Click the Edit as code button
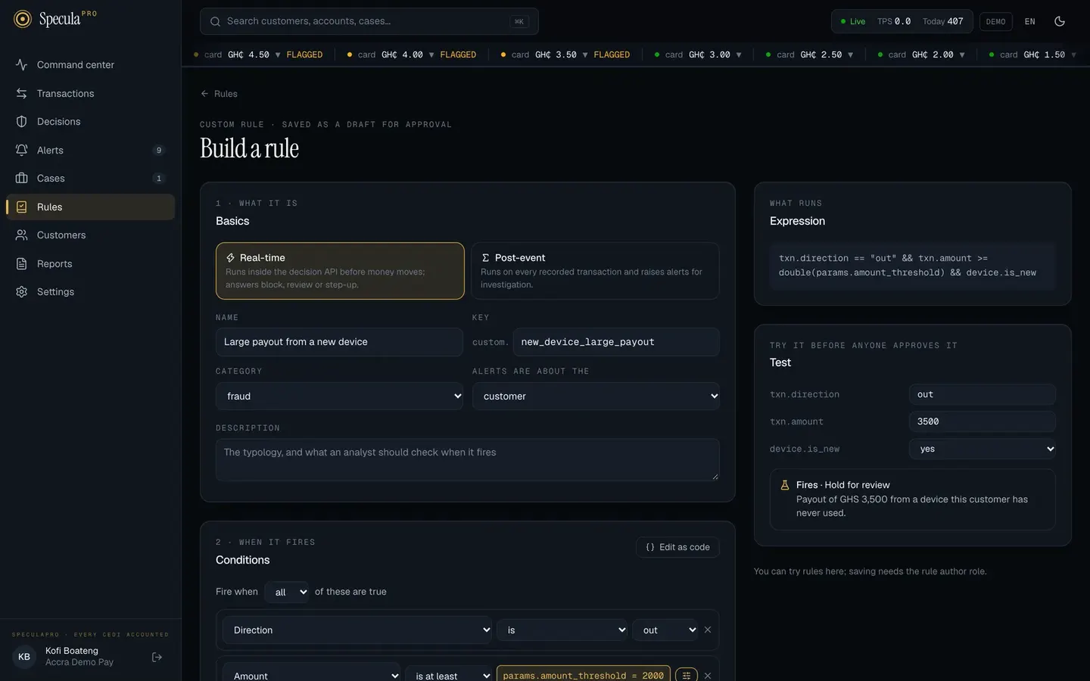 677,547
